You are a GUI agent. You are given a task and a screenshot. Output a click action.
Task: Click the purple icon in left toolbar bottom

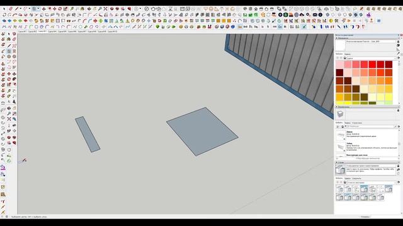[x=3, y=168]
